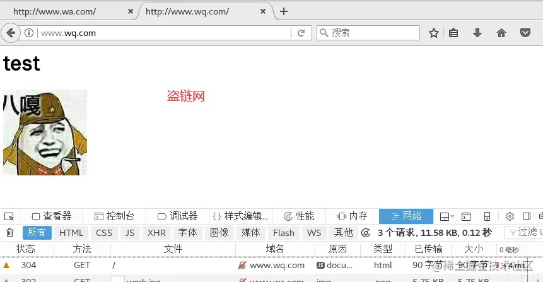
Task: Activate the element picker icon in devtools
Action: [9, 216]
